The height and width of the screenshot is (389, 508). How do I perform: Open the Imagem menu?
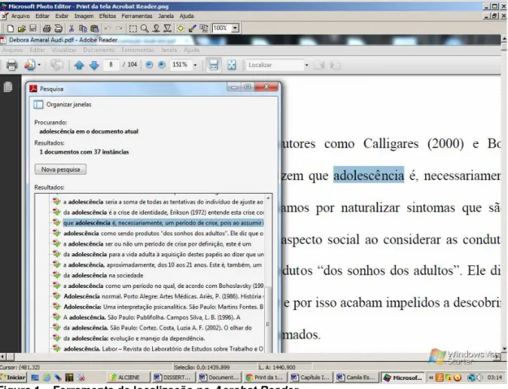click(84, 16)
